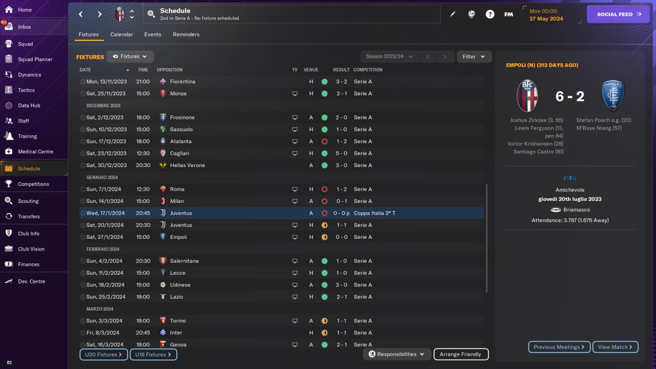Click Previous Meetings button
Image resolution: width=656 pixels, height=369 pixels.
click(559, 347)
